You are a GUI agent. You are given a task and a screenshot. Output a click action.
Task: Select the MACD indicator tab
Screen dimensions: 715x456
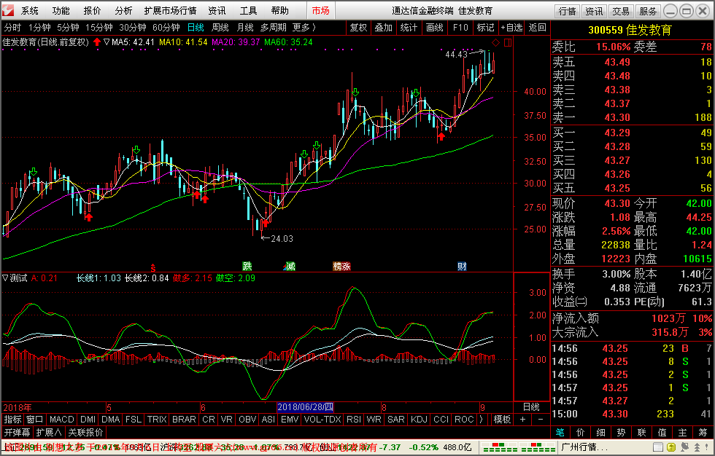tap(61, 419)
